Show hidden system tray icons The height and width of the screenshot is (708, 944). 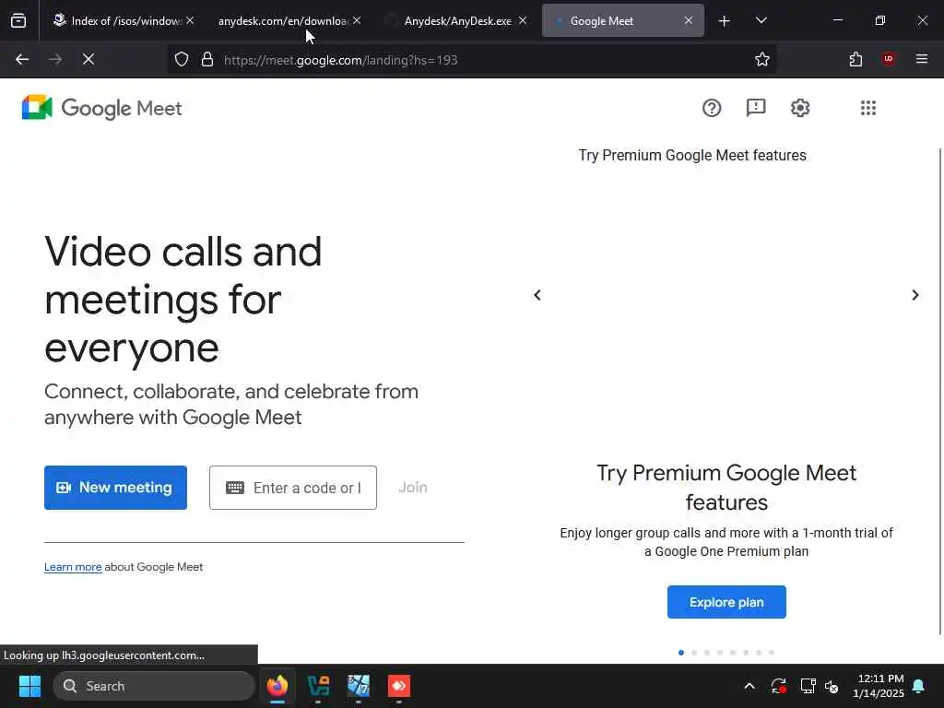[x=749, y=686]
